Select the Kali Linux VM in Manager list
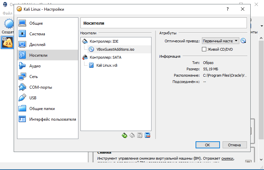The width and height of the screenshot is (264, 170). click(x=7, y=42)
